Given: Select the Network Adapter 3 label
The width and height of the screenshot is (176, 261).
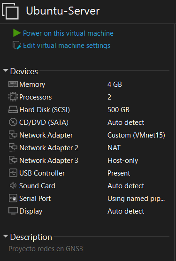Looking at the screenshot, I should click(49, 161).
